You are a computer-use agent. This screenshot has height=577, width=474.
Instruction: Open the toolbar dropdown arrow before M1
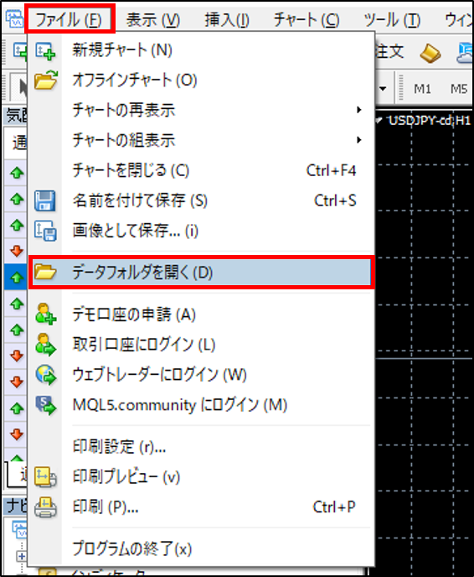pyautogui.click(x=383, y=89)
